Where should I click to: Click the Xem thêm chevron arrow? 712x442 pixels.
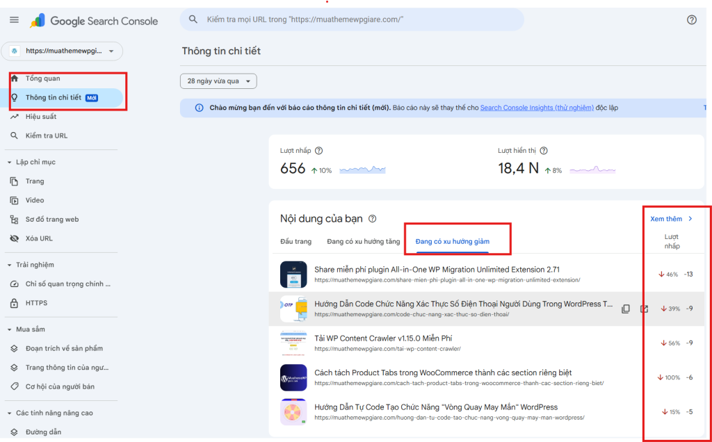(x=690, y=219)
